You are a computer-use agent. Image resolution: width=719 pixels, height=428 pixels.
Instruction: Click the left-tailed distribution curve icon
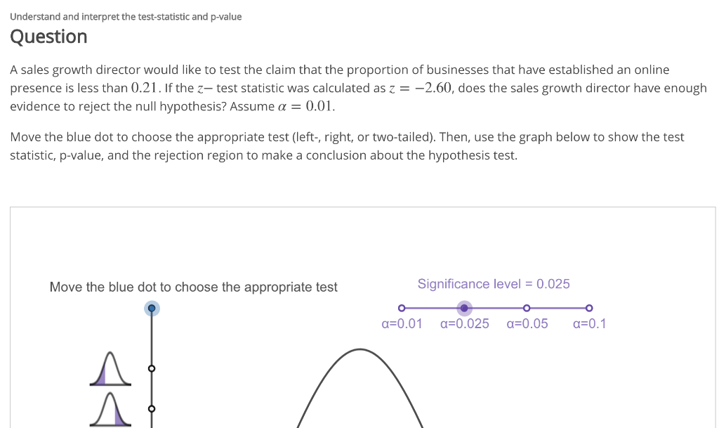pyautogui.click(x=110, y=368)
